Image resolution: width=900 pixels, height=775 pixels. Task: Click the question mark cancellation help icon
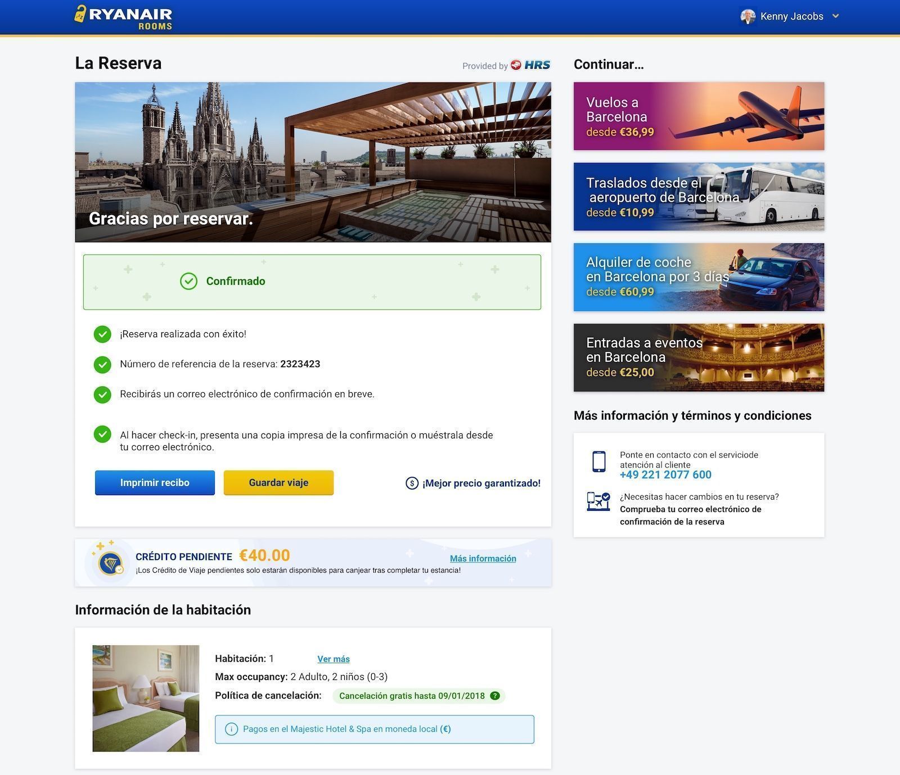[x=495, y=696]
